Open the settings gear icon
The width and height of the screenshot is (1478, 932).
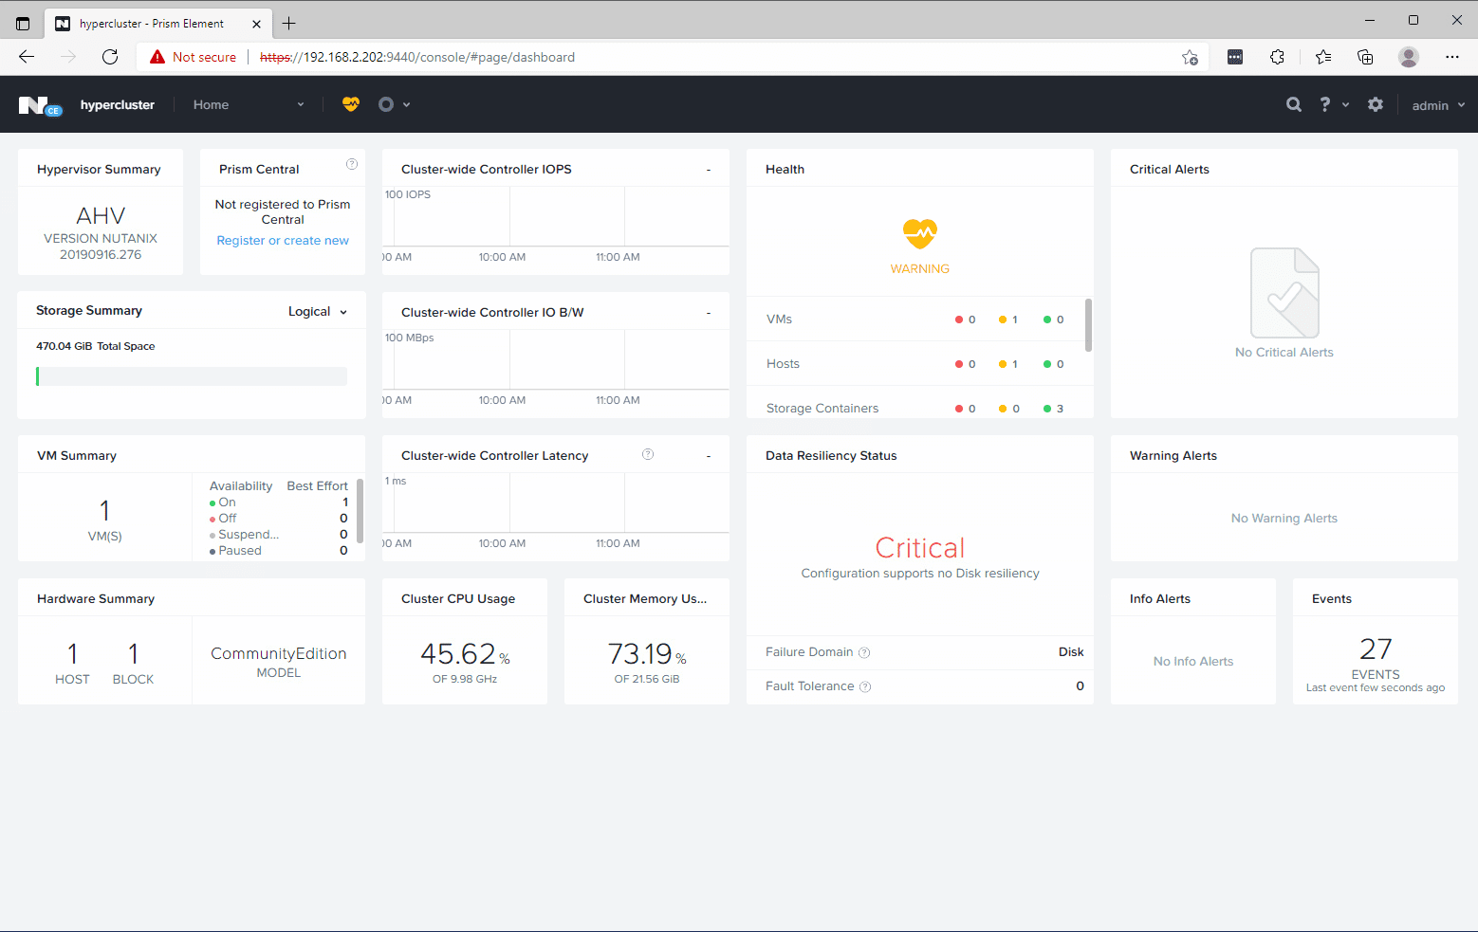click(1376, 104)
